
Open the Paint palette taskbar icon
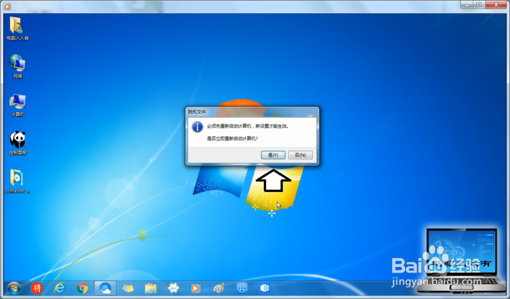(x=219, y=288)
